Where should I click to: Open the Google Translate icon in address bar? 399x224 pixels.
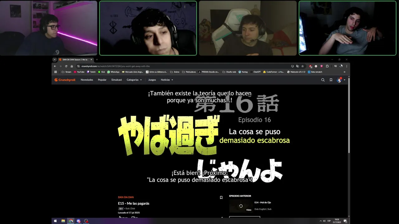tap(297, 66)
